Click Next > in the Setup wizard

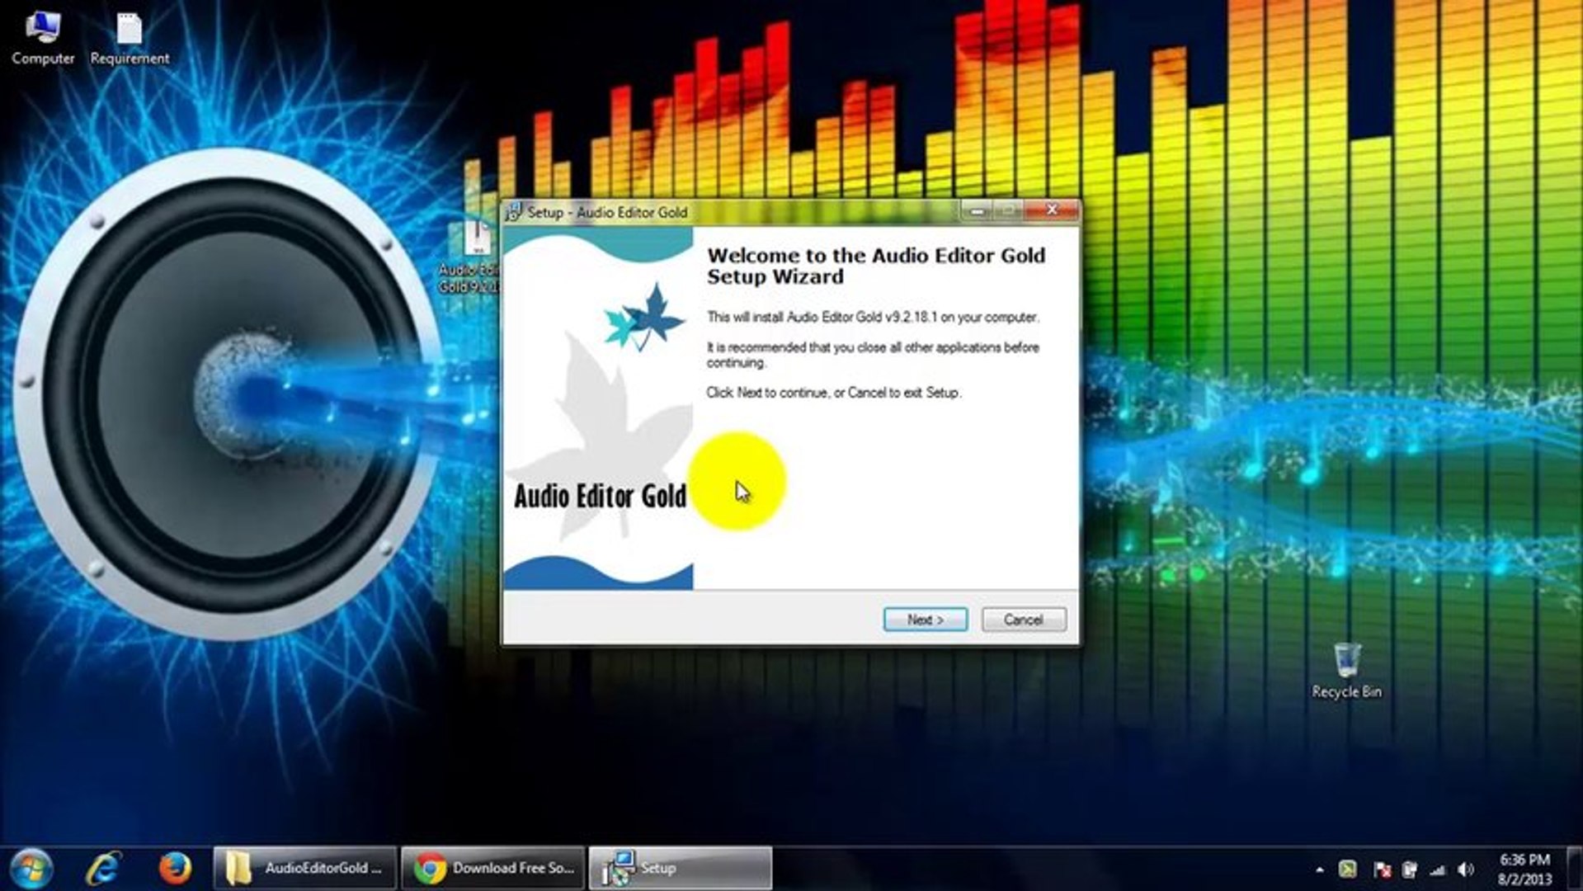[x=926, y=620]
